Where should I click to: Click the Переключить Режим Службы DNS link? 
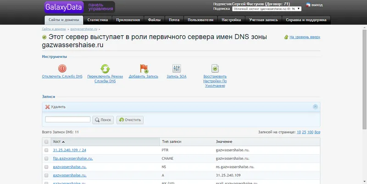(x=105, y=79)
